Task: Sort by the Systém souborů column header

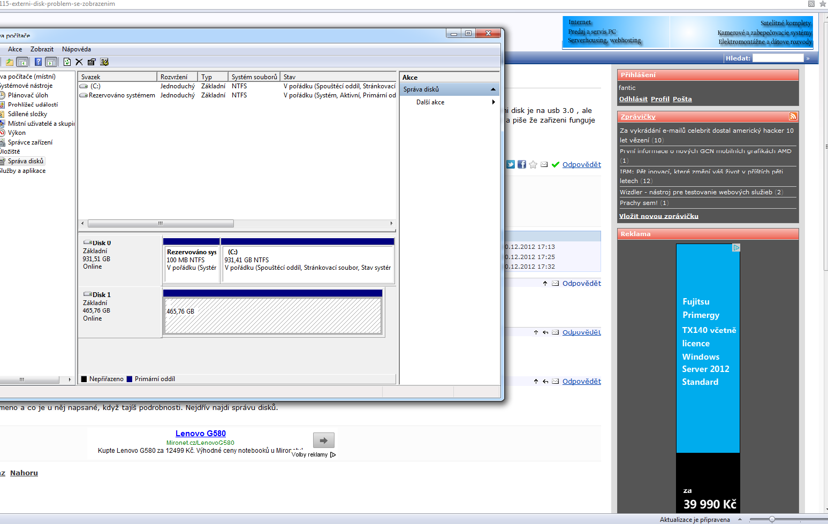Action: coord(254,77)
